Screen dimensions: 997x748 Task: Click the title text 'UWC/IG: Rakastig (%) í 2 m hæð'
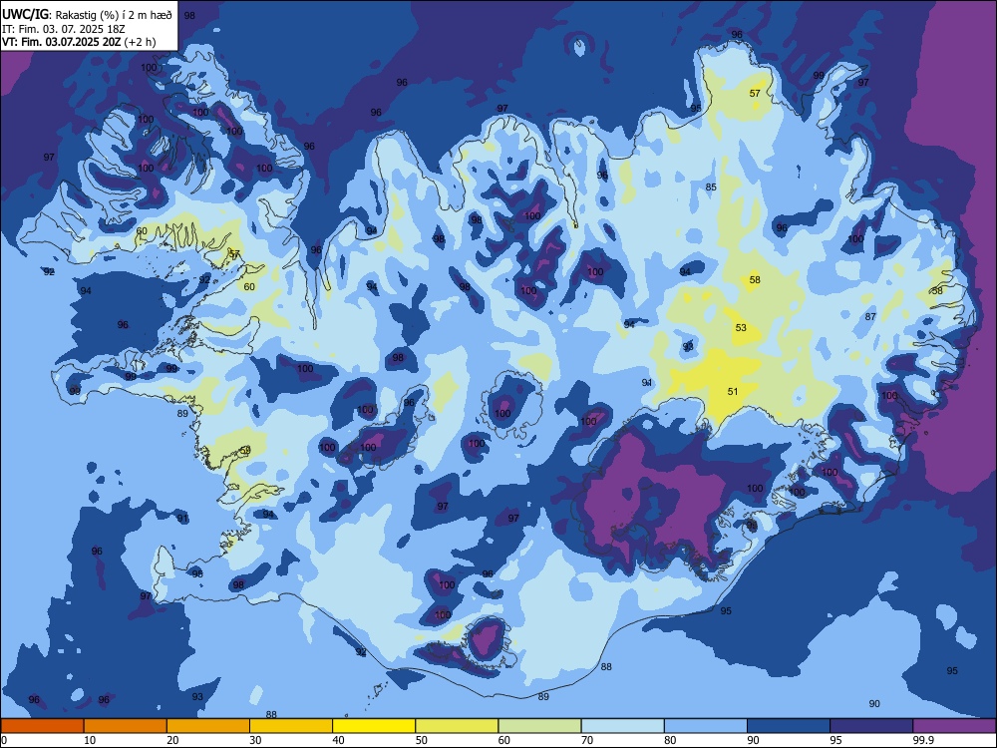[x=87, y=15]
